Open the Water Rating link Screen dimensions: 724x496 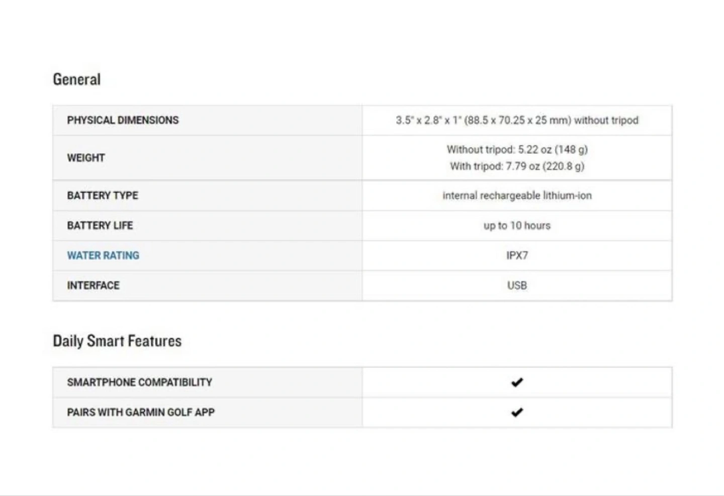coord(103,255)
